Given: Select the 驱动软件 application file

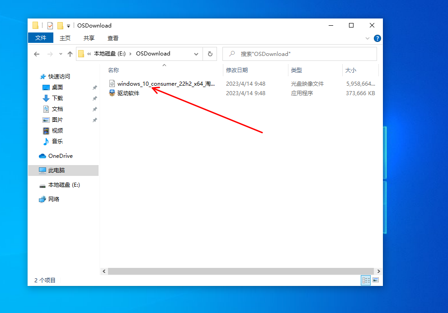Looking at the screenshot, I should pyautogui.click(x=128, y=93).
